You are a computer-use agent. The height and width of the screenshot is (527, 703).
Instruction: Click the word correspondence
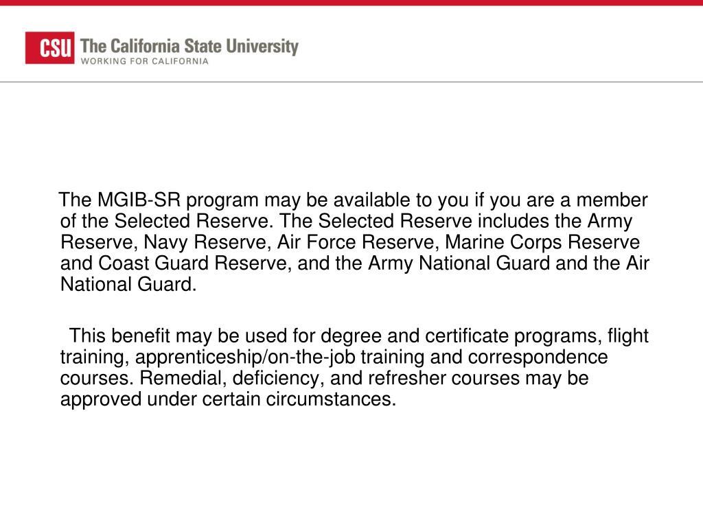[x=538, y=358]
